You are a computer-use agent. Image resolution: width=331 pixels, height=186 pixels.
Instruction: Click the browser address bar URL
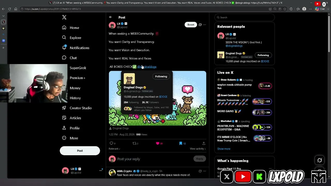tap(53, 9)
